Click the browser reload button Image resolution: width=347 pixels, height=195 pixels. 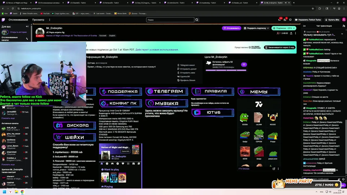[x=13, y=8]
